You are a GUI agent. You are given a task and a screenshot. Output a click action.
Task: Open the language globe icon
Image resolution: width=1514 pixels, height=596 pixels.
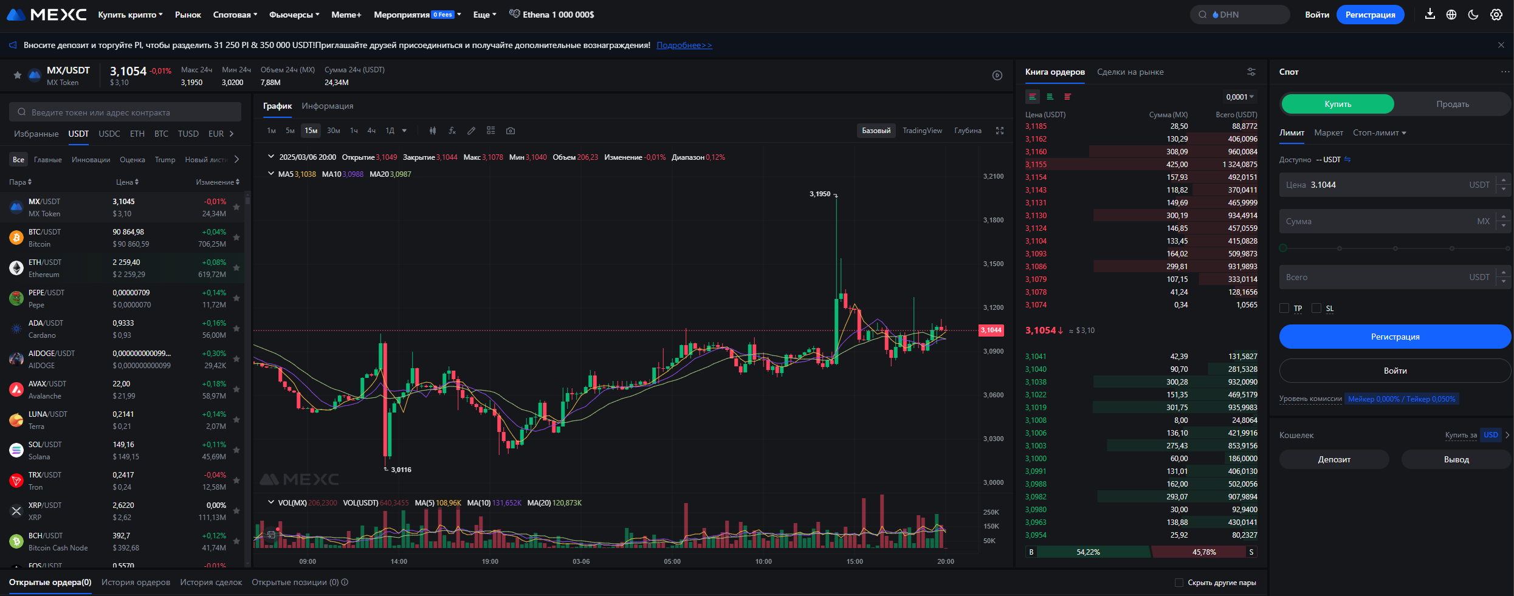(x=1451, y=15)
